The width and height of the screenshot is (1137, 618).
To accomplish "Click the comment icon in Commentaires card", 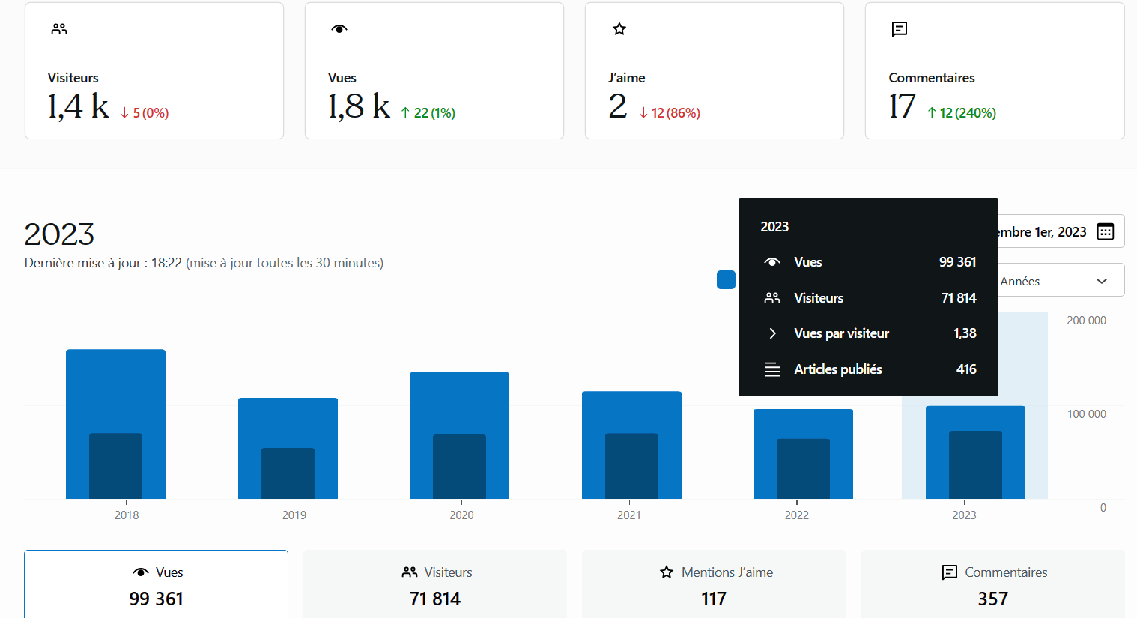I will tap(900, 29).
